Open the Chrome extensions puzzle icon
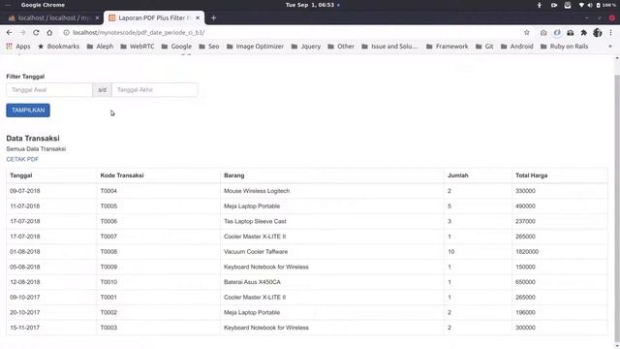The height and width of the screenshot is (349, 620). point(583,32)
